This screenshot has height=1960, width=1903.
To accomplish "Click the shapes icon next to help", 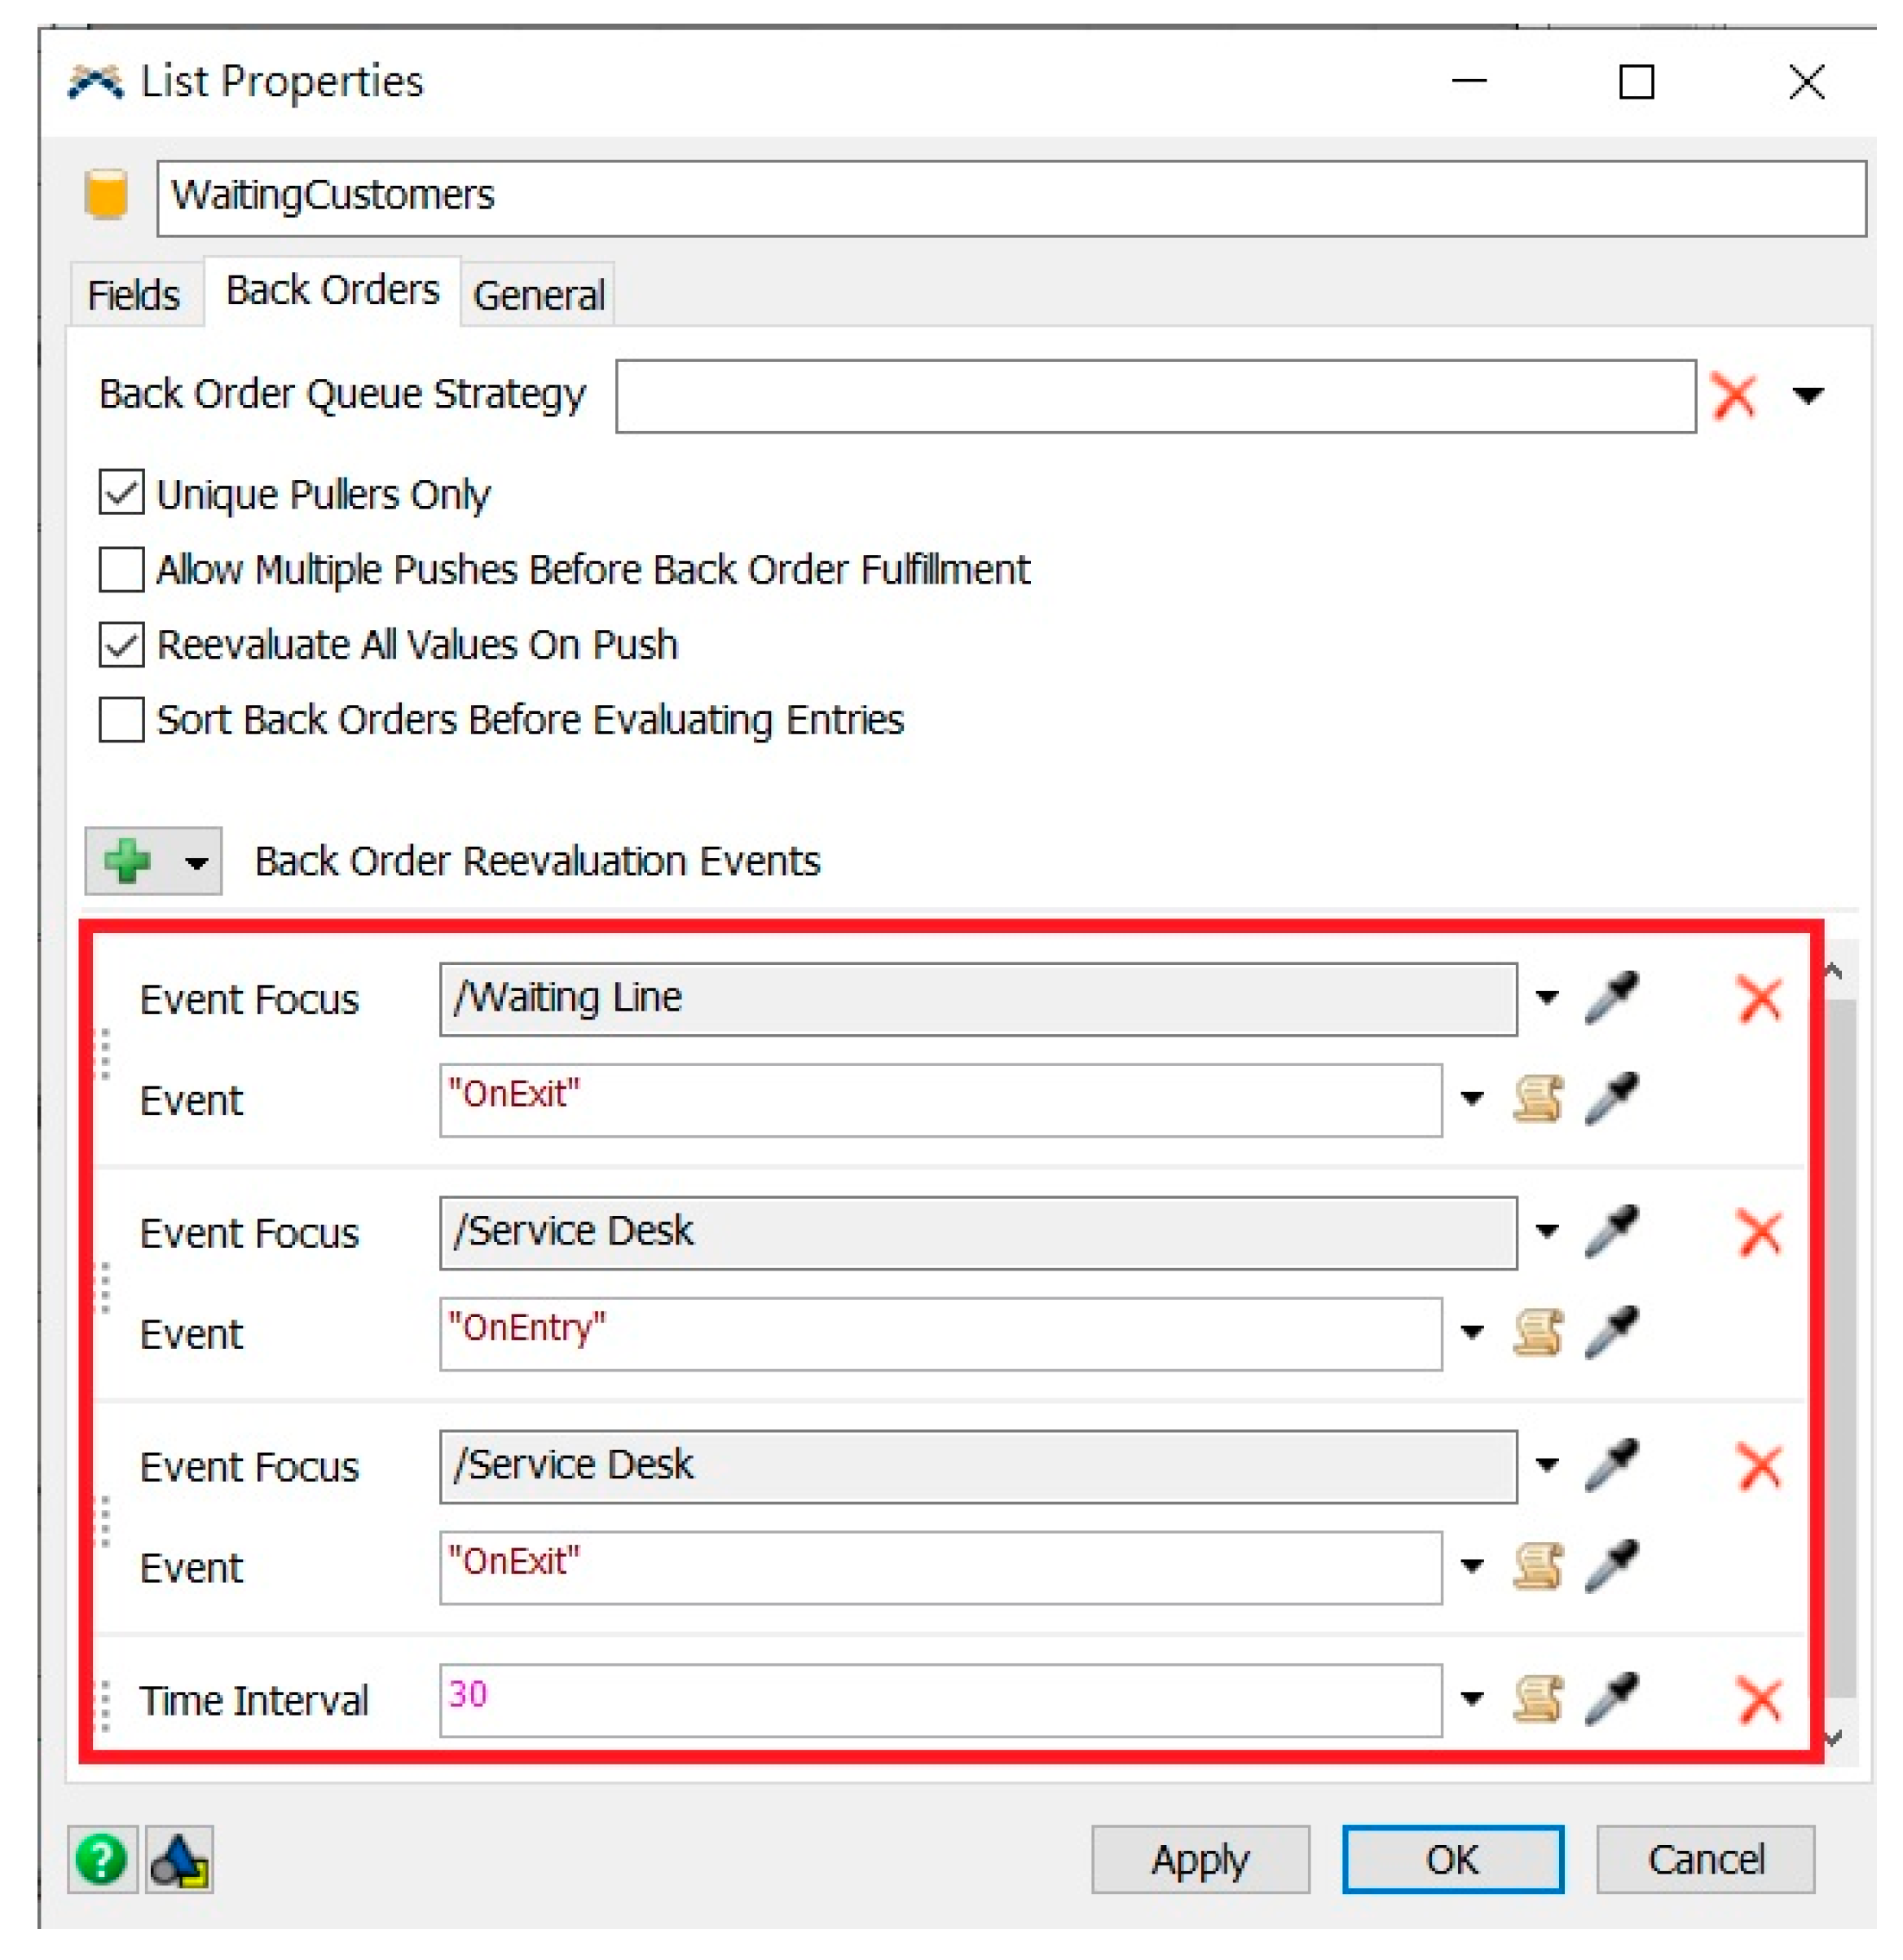I will click(179, 1859).
